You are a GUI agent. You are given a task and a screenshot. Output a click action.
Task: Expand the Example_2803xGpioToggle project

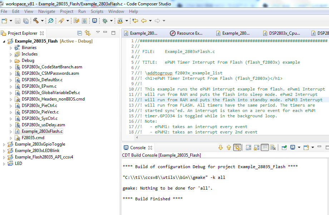(4, 145)
